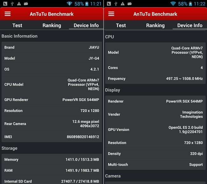Tap Android debug icon in right status bar
The height and width of the screenshot is (184, 207).
130,4
